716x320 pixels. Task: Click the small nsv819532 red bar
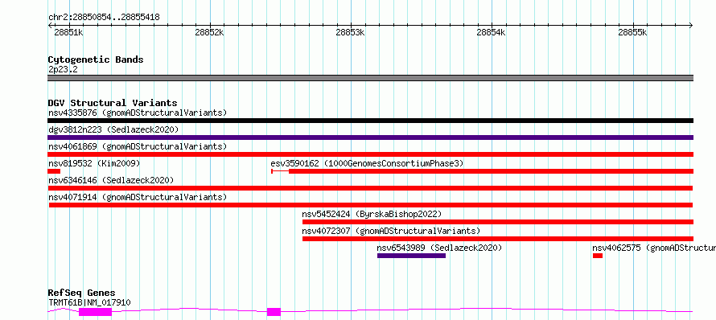[54, 171]
